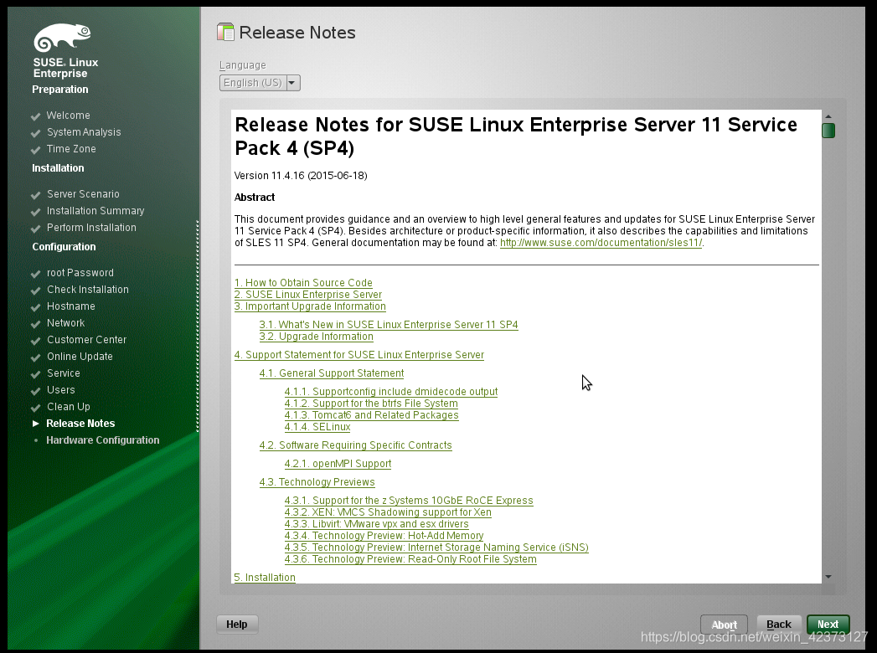This screenshot has width=877, height=653.
Task: Click the System Analysis step checkmark
Action: 36,133
